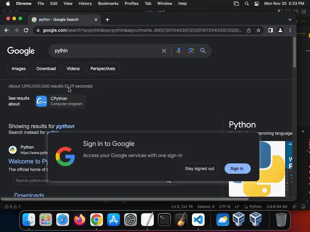
Task: Focus the Search python.org field
Action: click(x=31, y=181)
